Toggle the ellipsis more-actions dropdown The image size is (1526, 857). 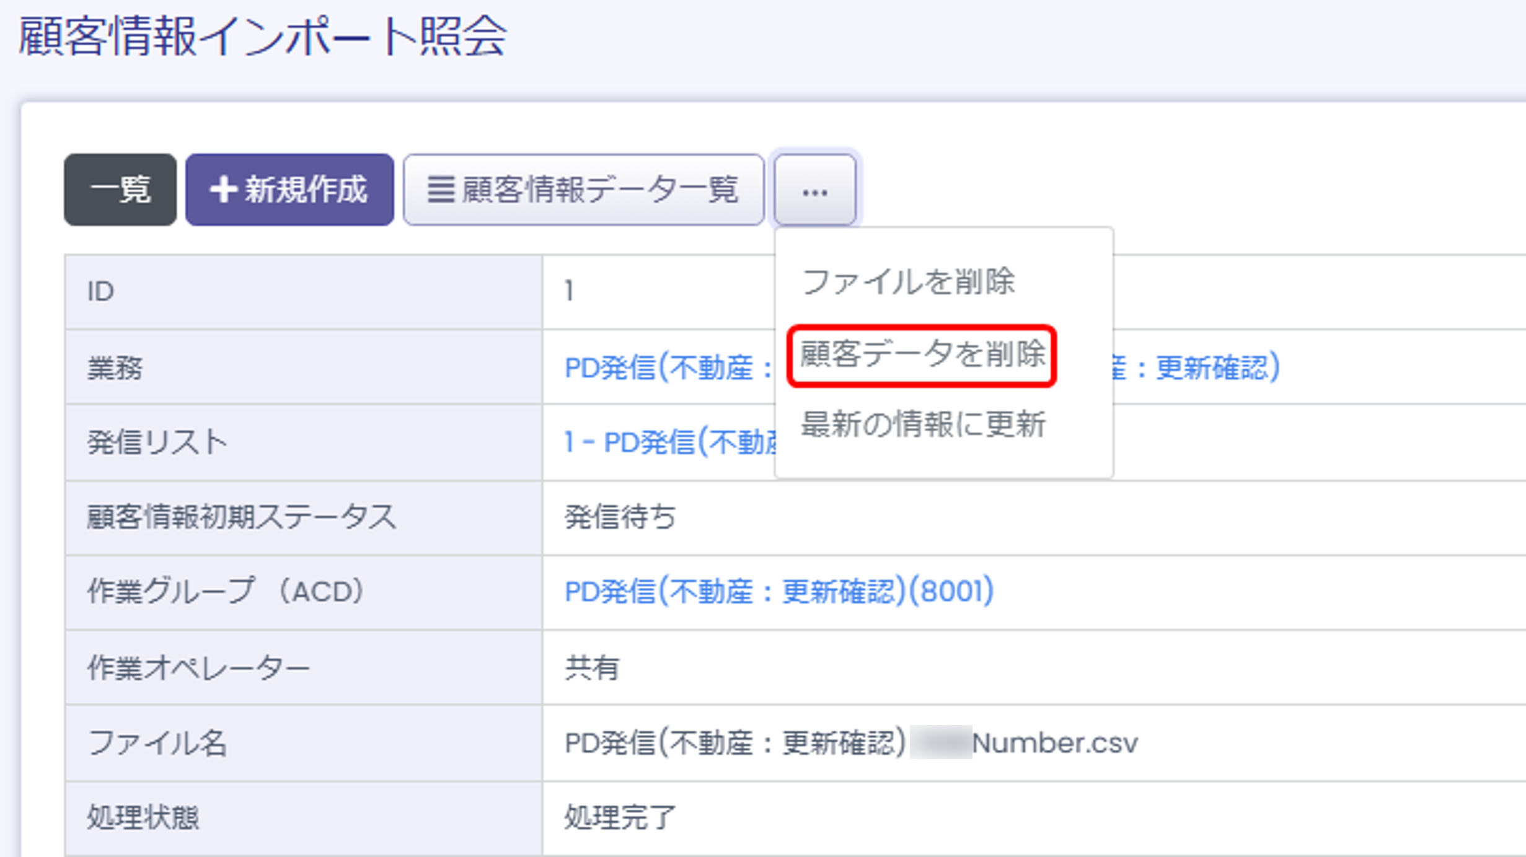tap(814, 190)
